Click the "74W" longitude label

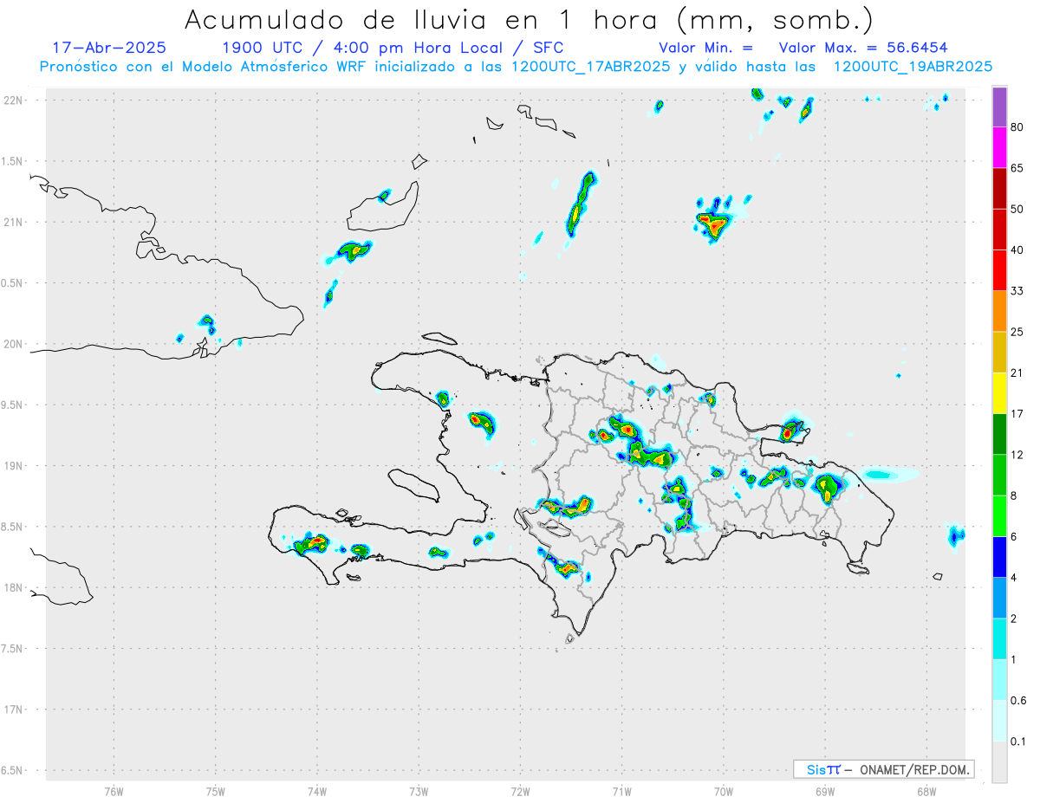tap(316, 790)
